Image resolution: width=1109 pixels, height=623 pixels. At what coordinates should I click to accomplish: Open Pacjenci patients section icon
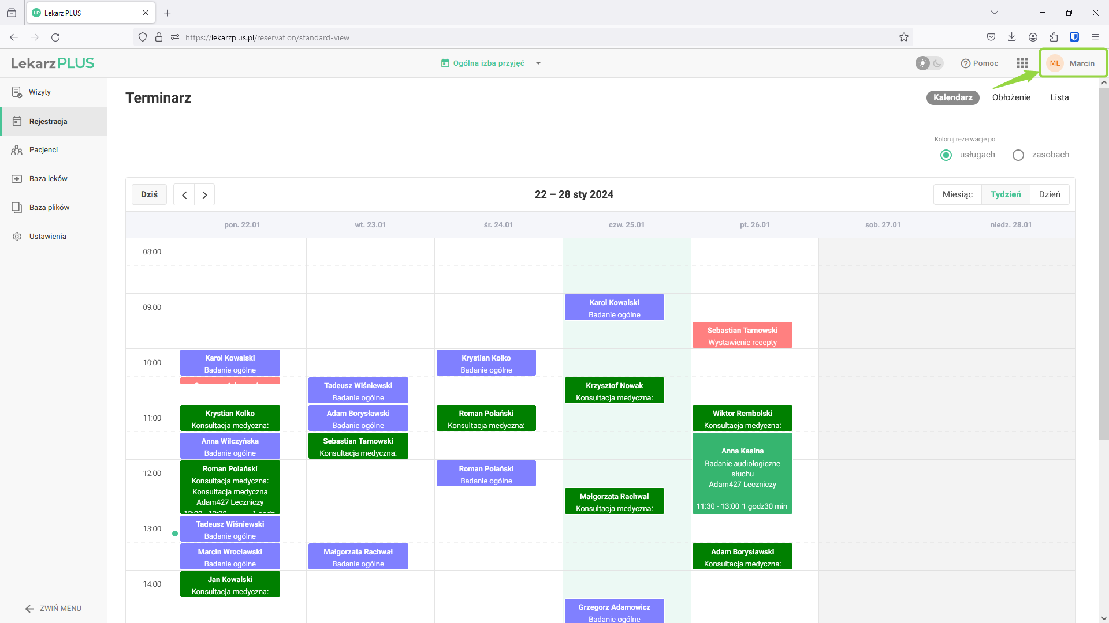pyautogui.click(x=17, y=150)
